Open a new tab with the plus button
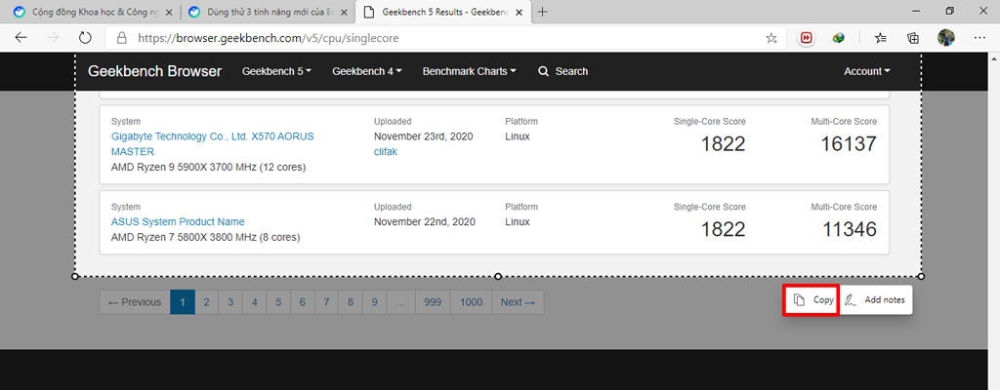Screen dimensions: 1000x390 [543, 12]
